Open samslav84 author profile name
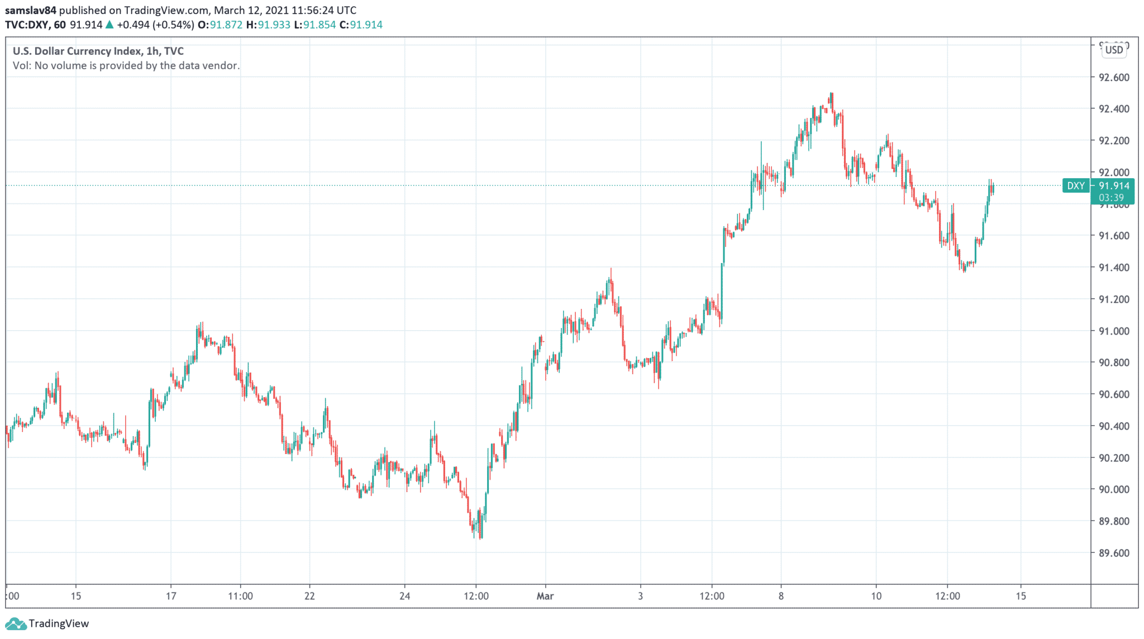Screen dimensions: 1144x639 point(31,10)
